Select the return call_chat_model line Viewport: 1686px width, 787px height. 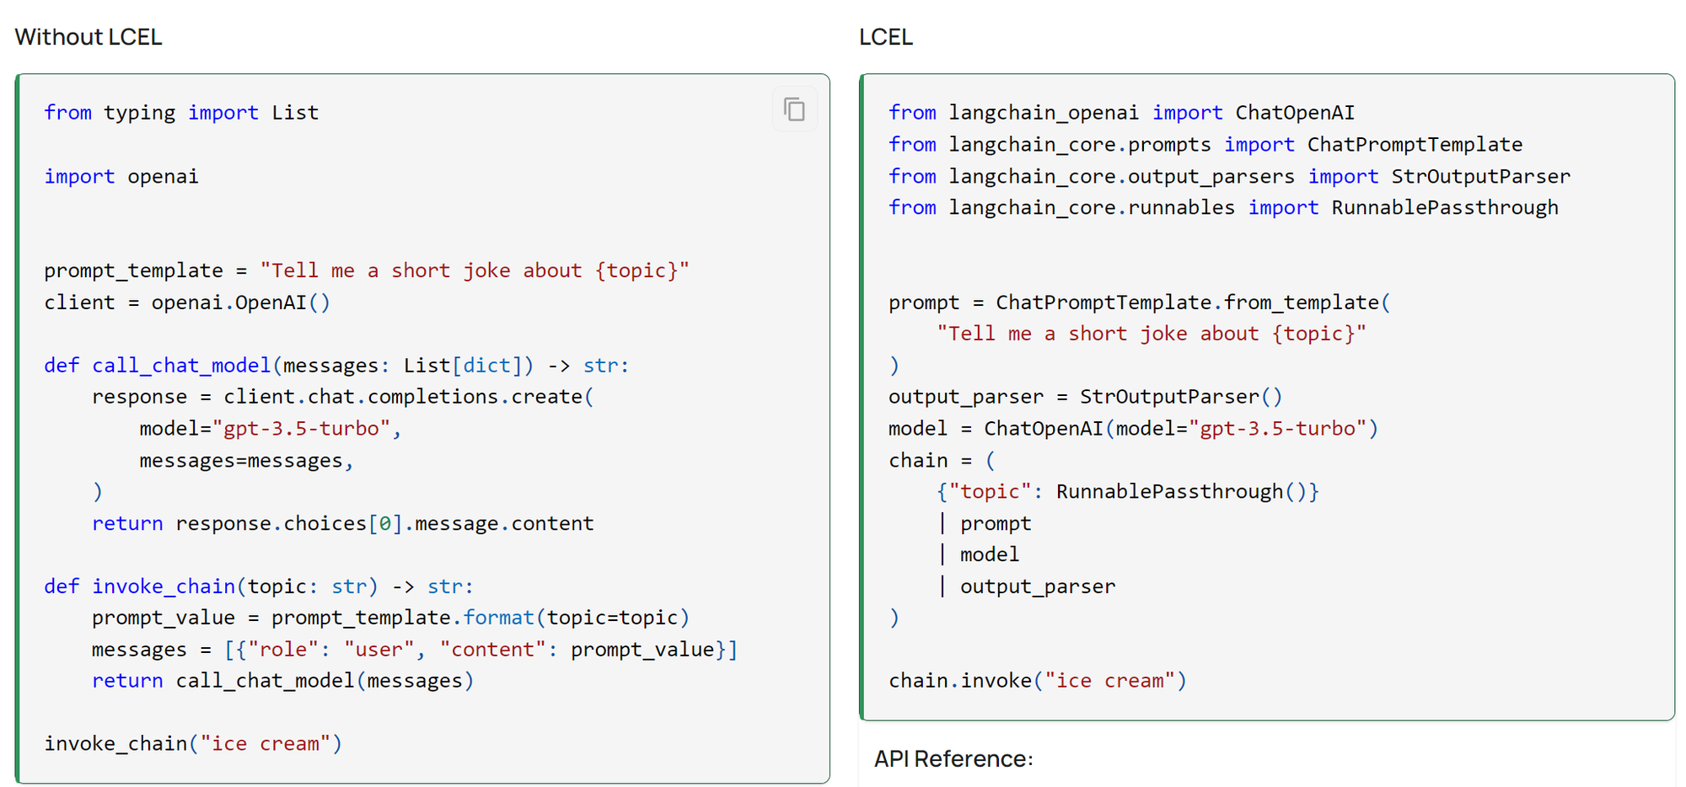tap(282, 680)
